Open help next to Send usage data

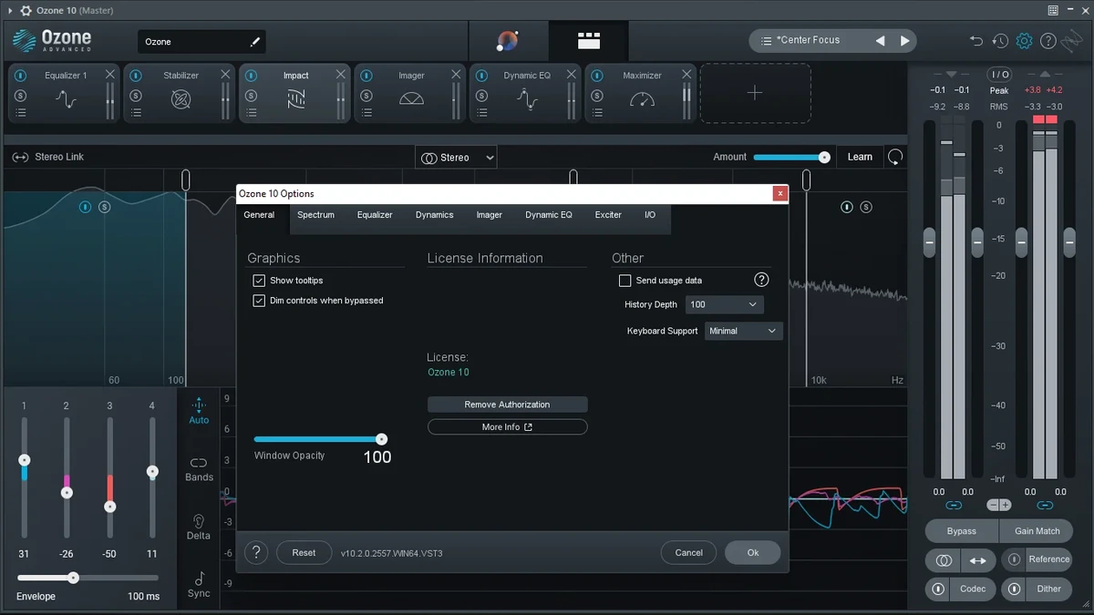(x=761, y=280)
